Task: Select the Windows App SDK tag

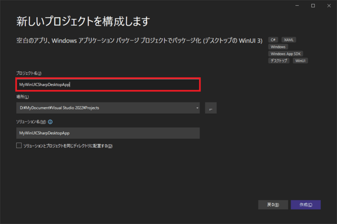Action: point(285,54)
